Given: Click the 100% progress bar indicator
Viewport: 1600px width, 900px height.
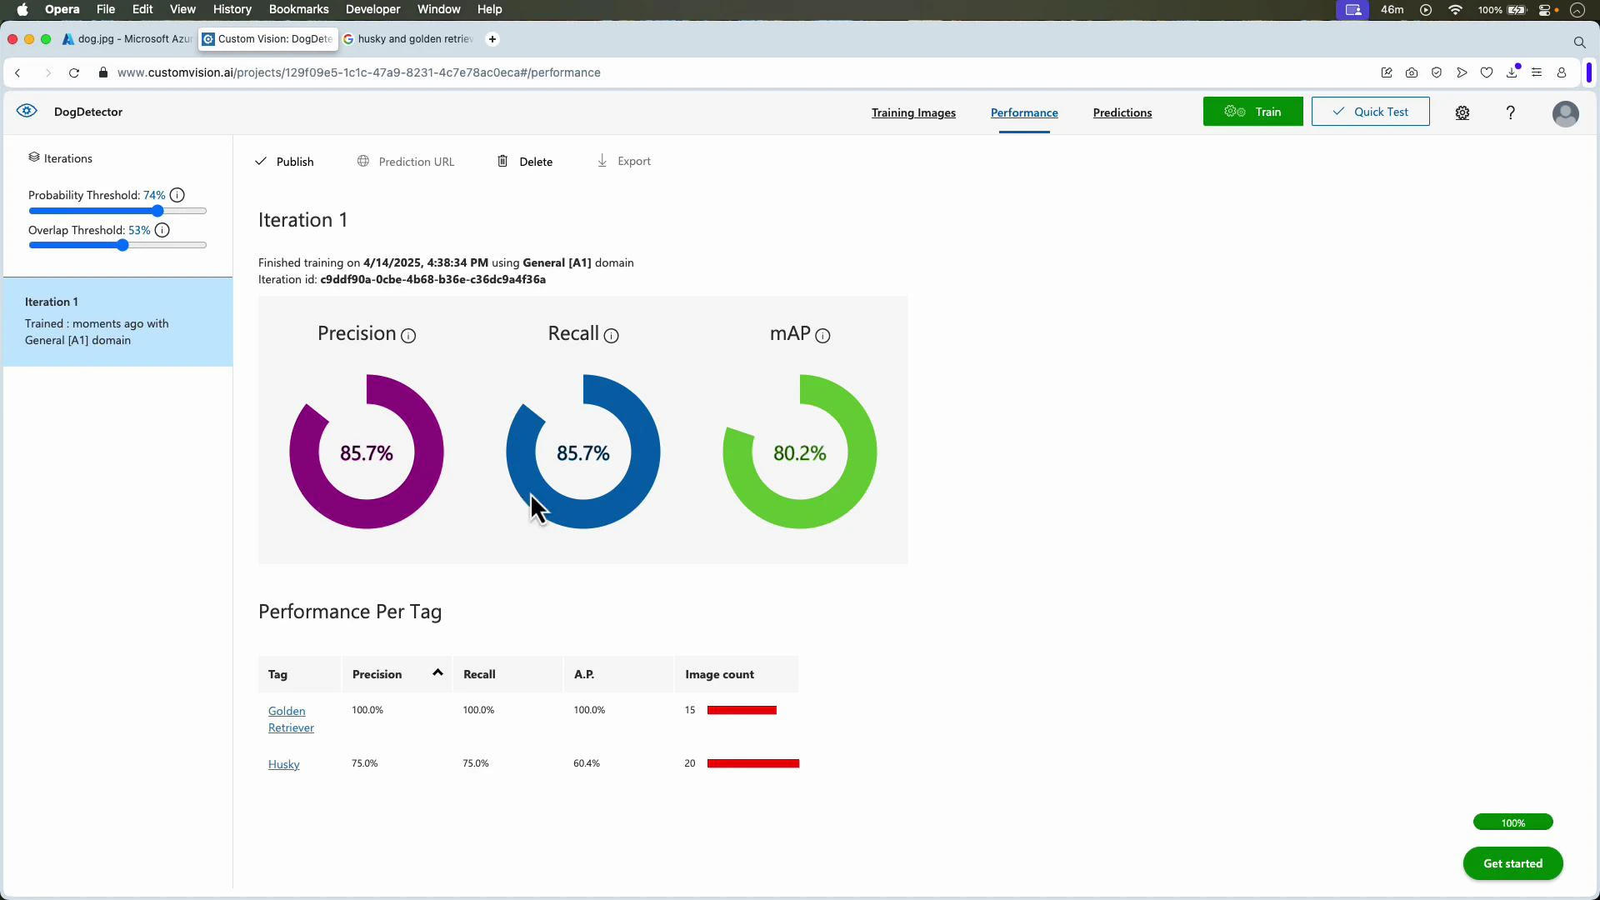Looking at the screenshot, I should [1512, 822].
